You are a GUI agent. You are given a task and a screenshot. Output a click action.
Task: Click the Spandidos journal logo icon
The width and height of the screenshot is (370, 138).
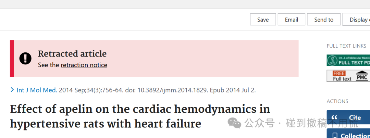(333, 60)
